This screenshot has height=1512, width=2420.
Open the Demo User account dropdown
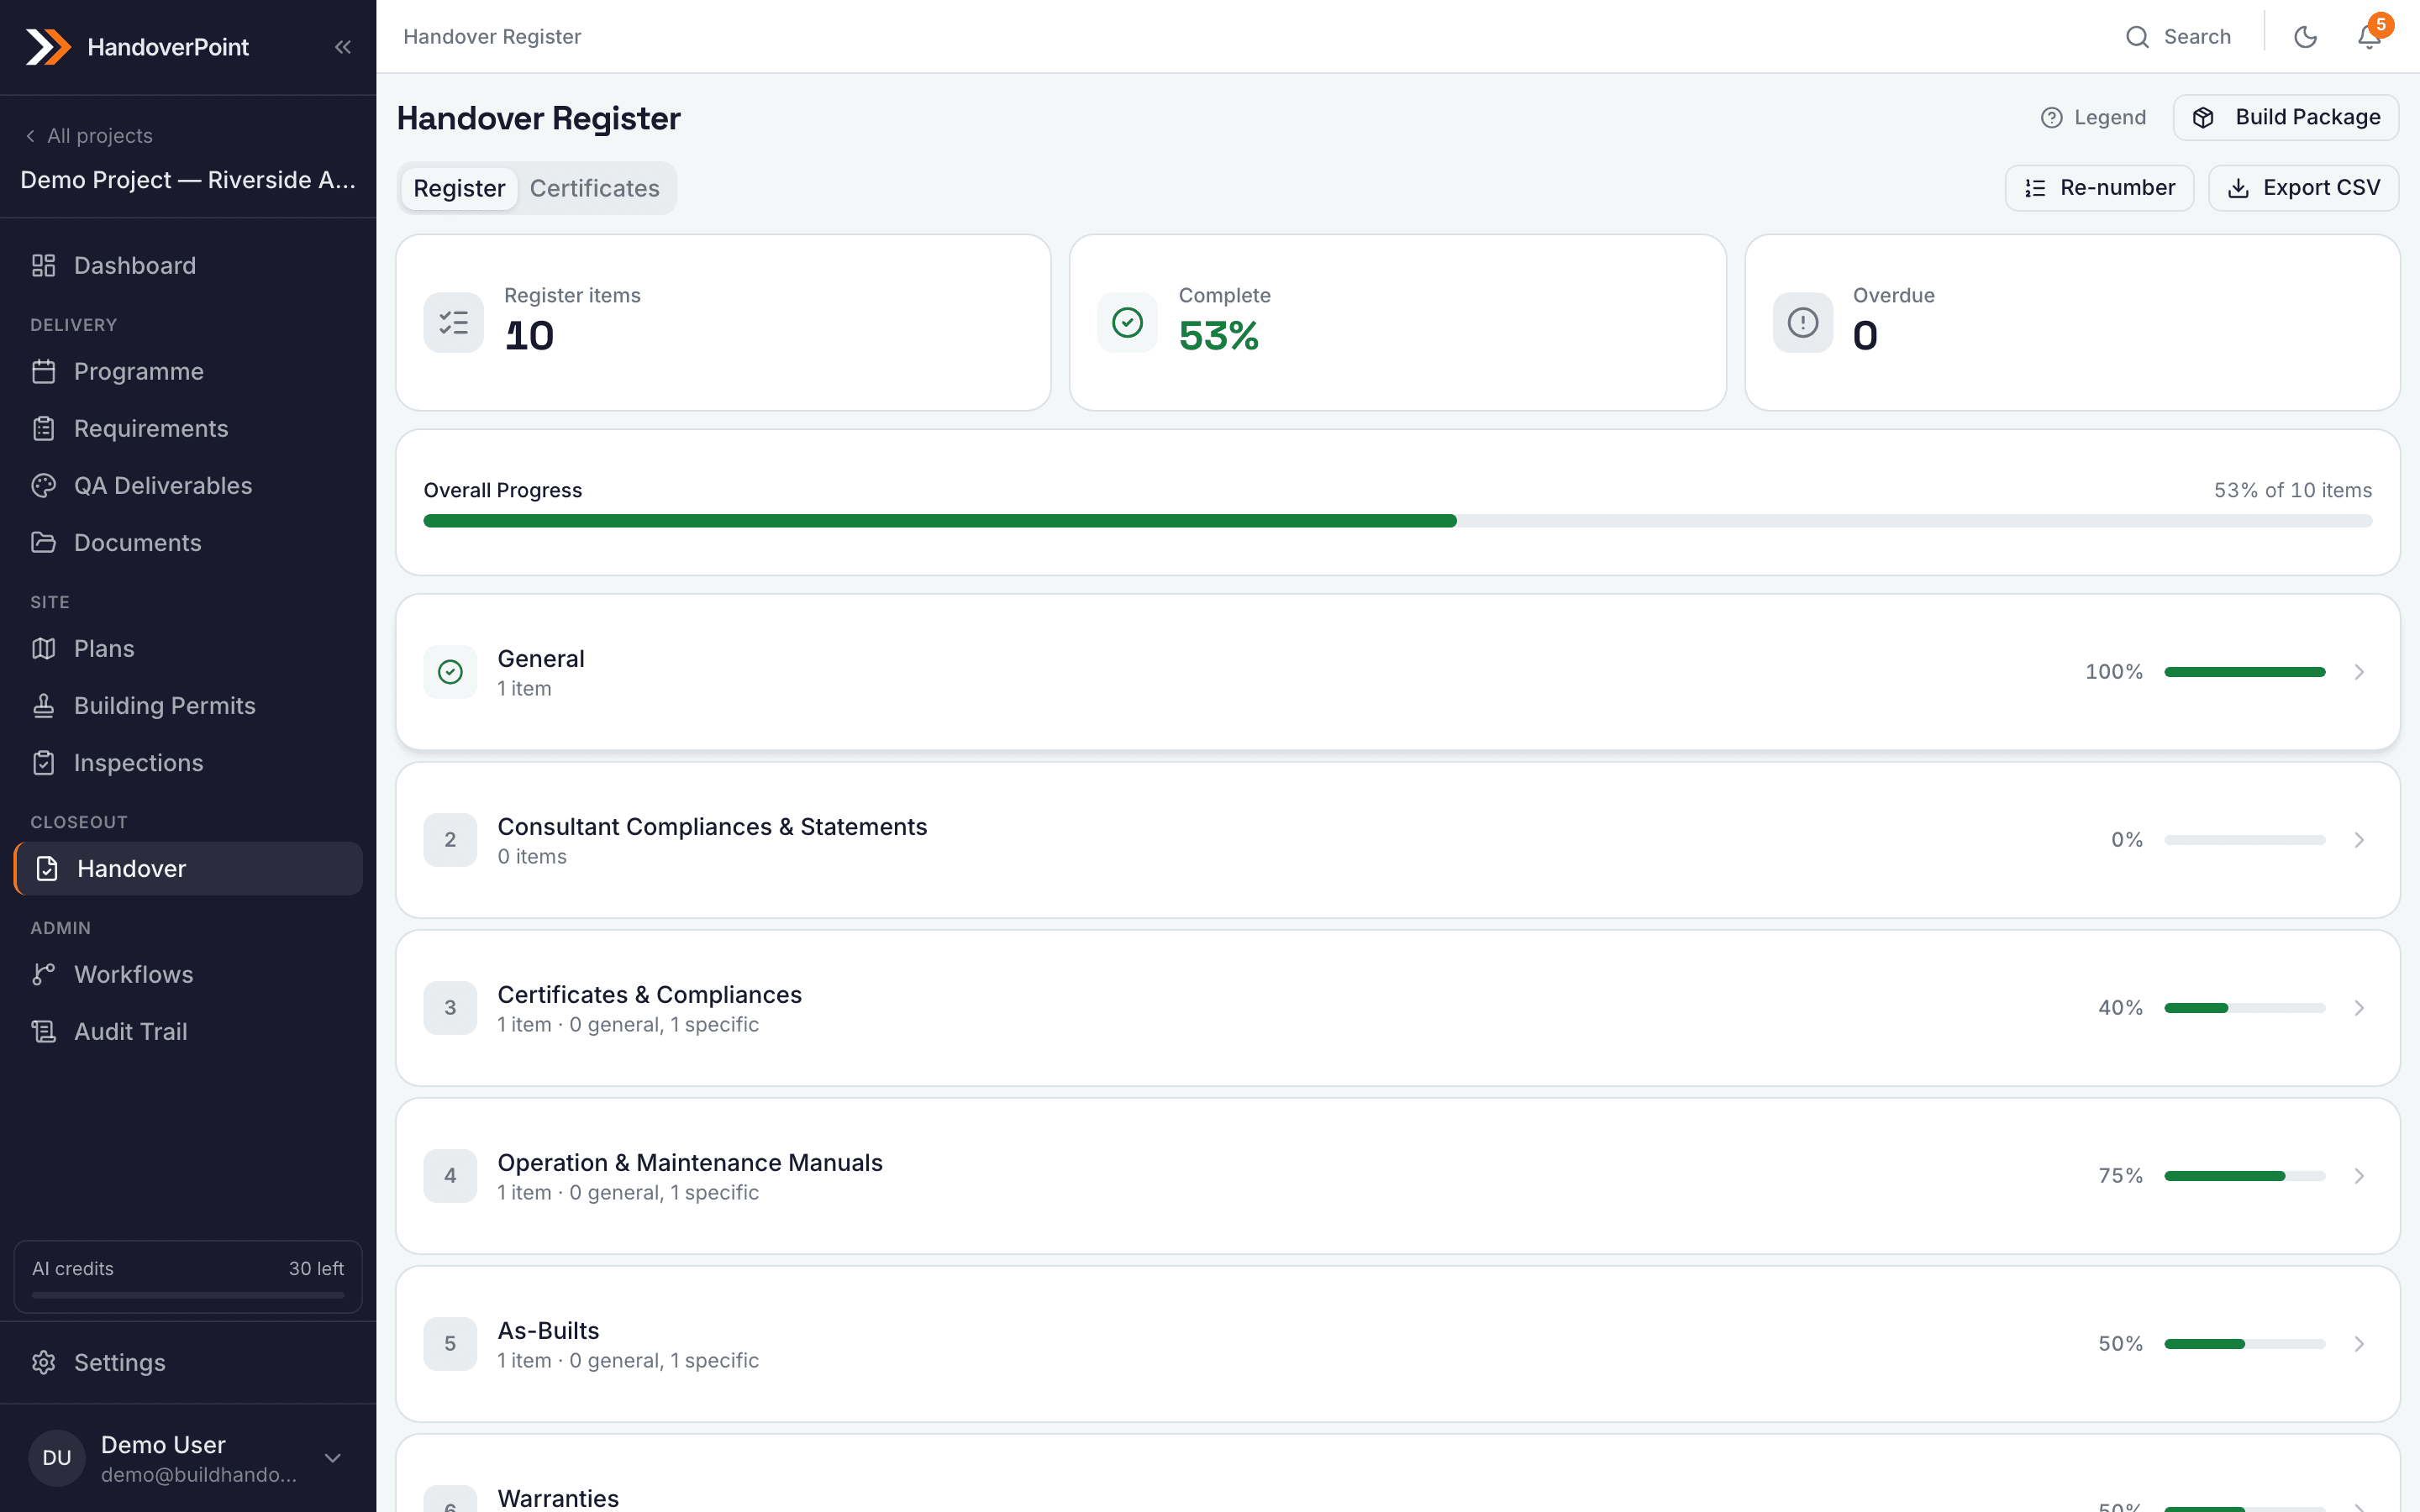pos(333,1458)
